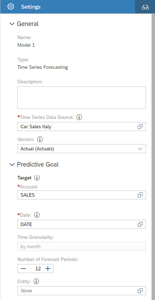
Task: Decrease Number of Forecast Periods
Action: pyautogui.click(x=23, y=269)
